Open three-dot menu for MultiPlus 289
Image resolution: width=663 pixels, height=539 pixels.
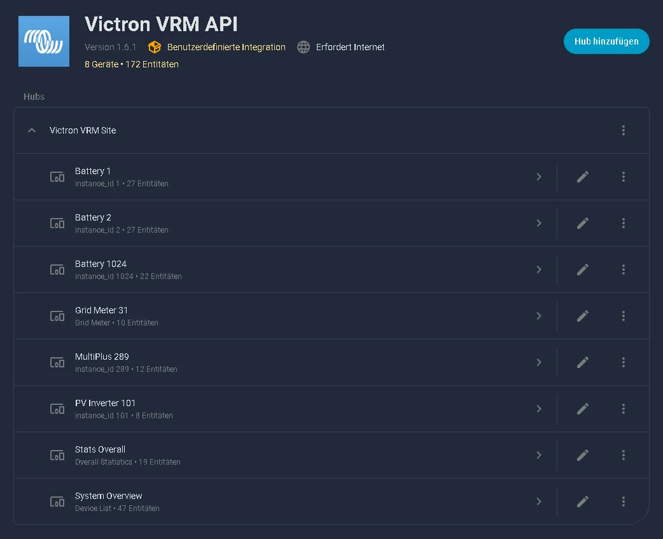pyautogui.click(x=624, y=362)
